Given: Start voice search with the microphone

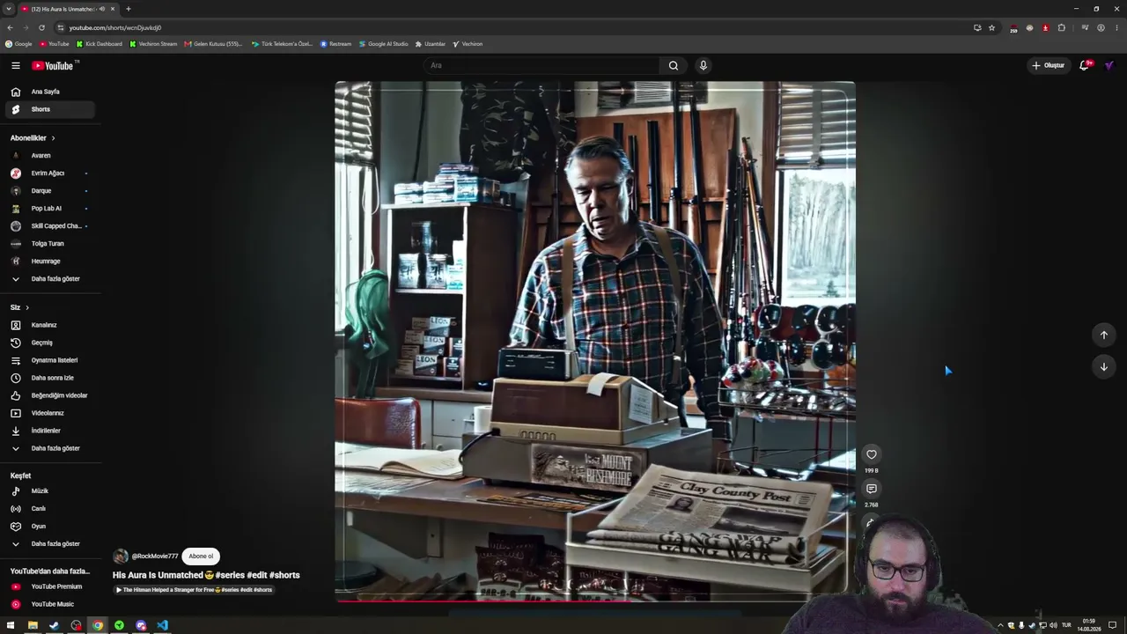Looking at the screenshot, I should (703, 65).
